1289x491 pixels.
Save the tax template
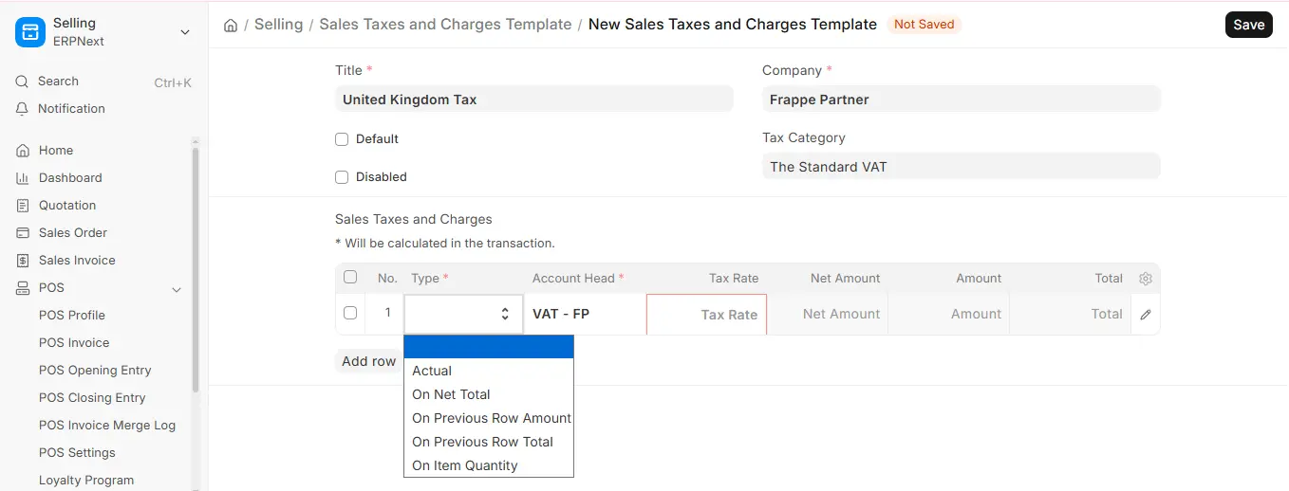pyautogui.click(x=1248, y=25)
